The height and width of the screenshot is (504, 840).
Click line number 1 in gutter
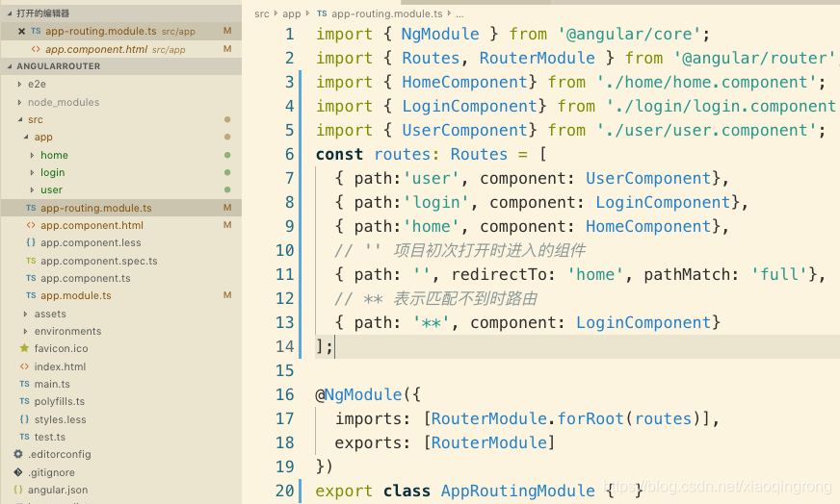290,35
